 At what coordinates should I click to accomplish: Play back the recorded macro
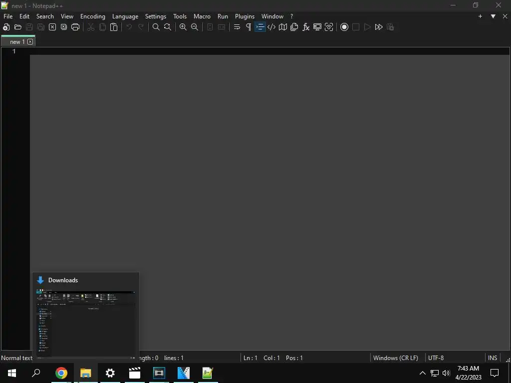coord(367,27)
